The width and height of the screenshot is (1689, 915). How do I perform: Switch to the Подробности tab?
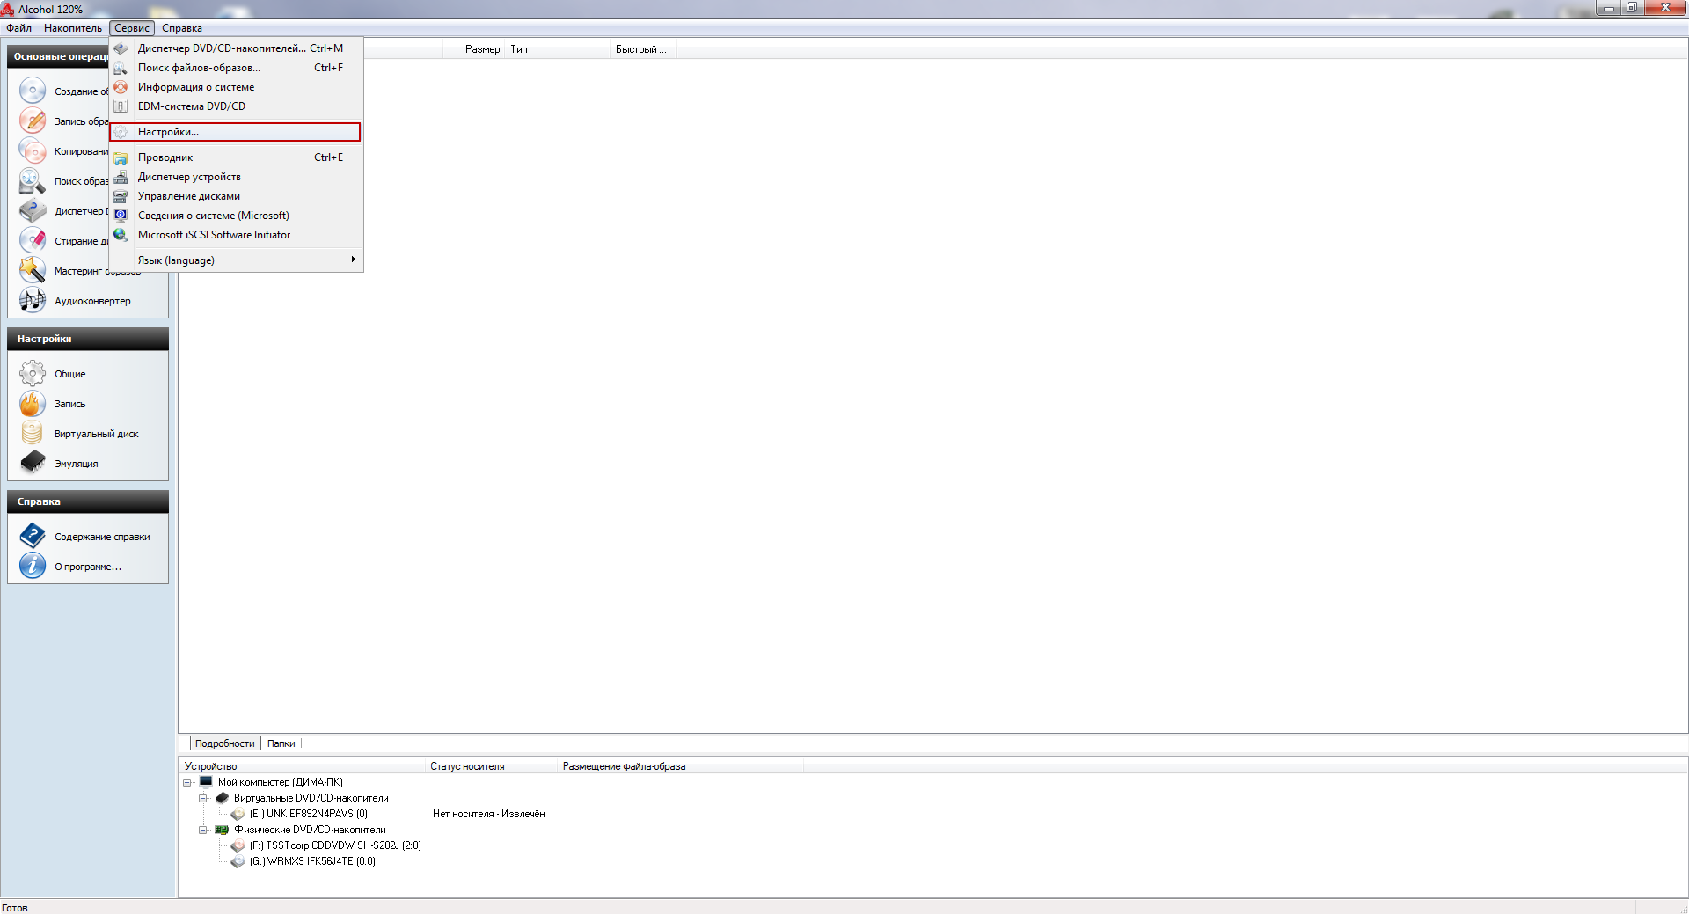[224, 743]
